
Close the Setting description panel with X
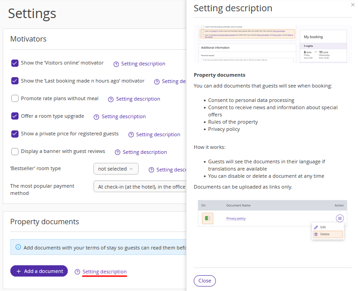tap(353, 5)
